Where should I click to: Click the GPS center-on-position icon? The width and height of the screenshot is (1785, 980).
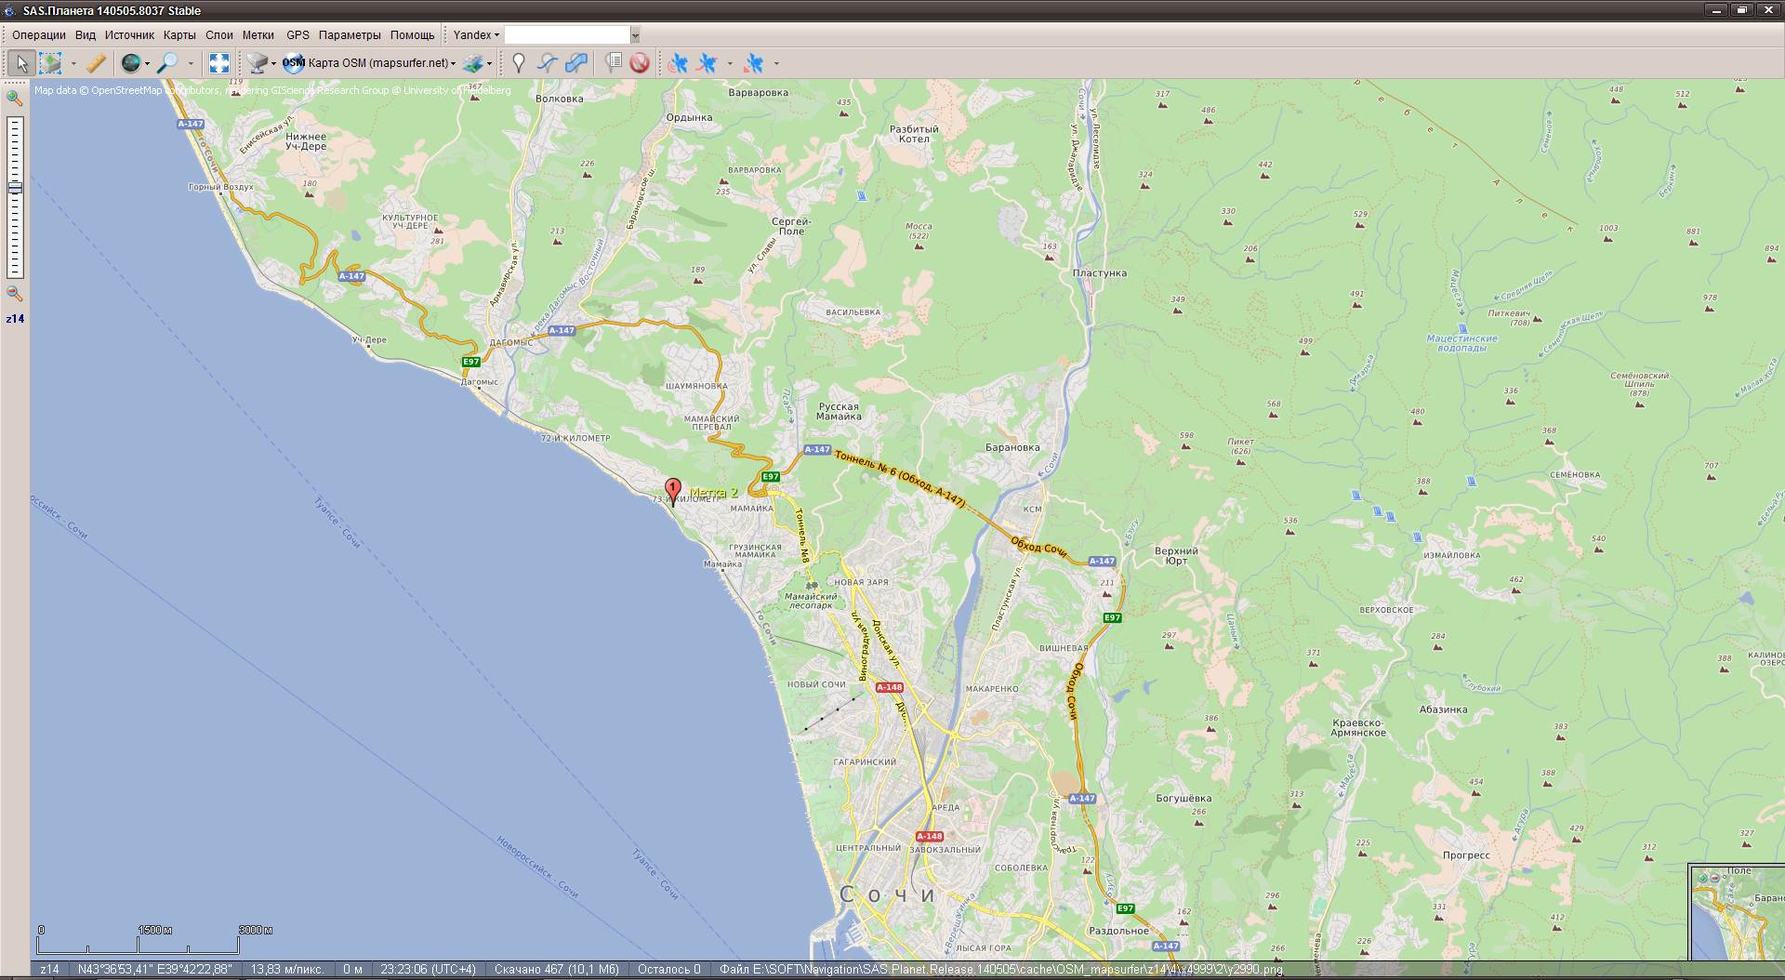tap(754, 63)
